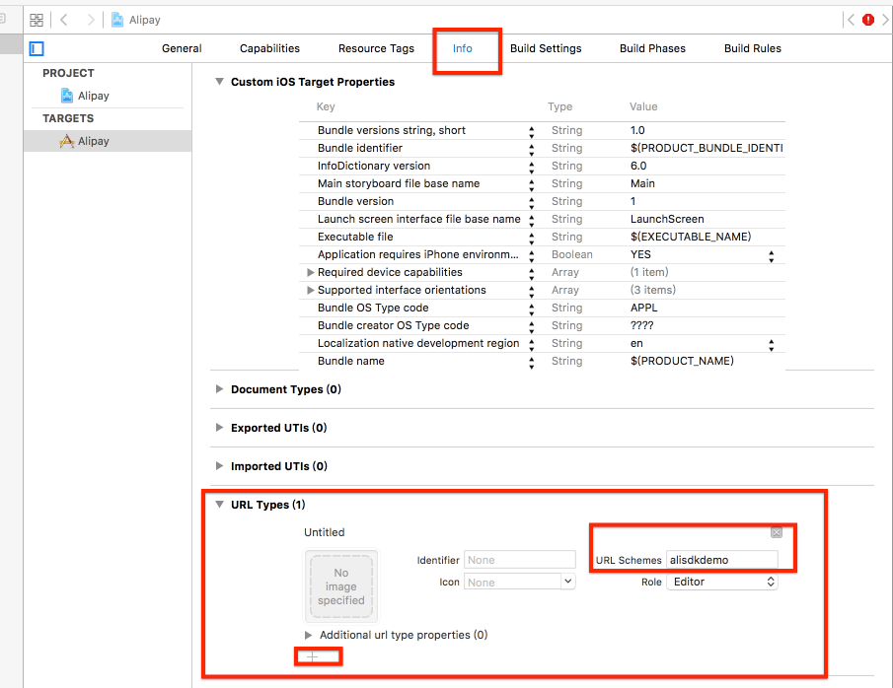Jump to previous issue arrow

[851, 20]
